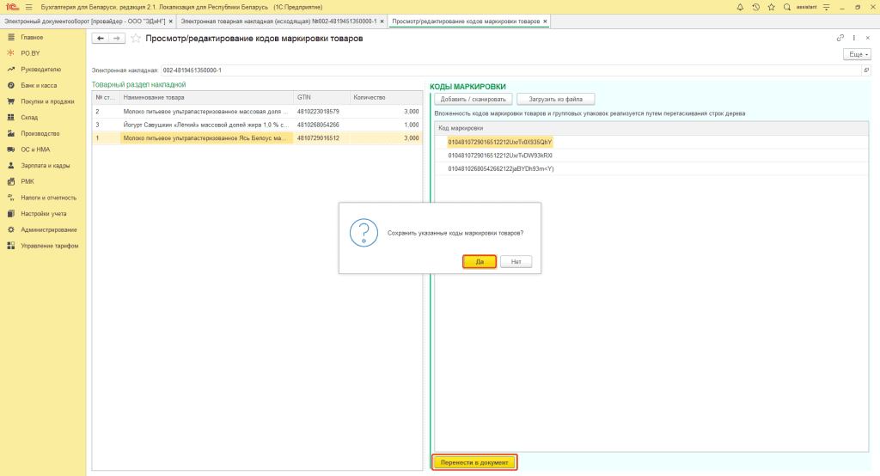880x476 pixels.
Task: Add this page to favorites star
Action: [x=135, y=39]
